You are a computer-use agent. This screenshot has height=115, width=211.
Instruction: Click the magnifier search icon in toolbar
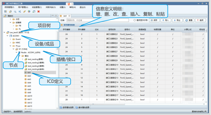(15, 11)
